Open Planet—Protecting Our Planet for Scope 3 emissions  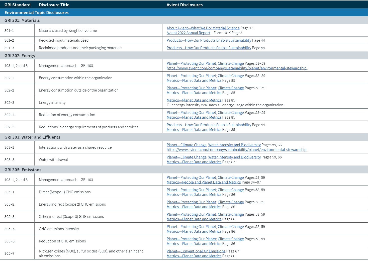191,214
